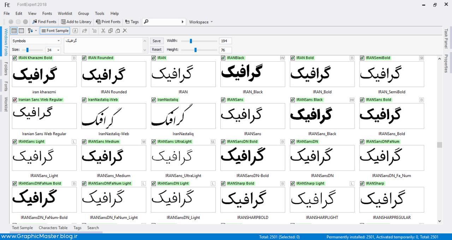Click the Width slider handle
Viewport: 452px width, 240px height.
(191, 41)
